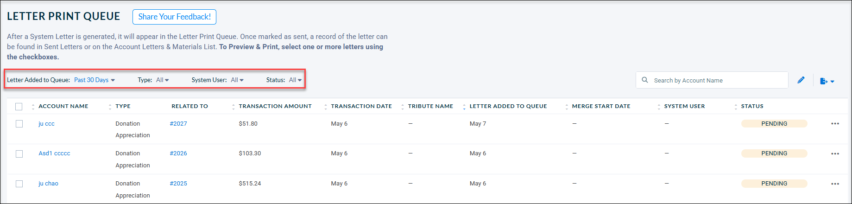Sort by Account Name column arrows
The height and width of the screenshot is (204, 852).
[33, 107]
